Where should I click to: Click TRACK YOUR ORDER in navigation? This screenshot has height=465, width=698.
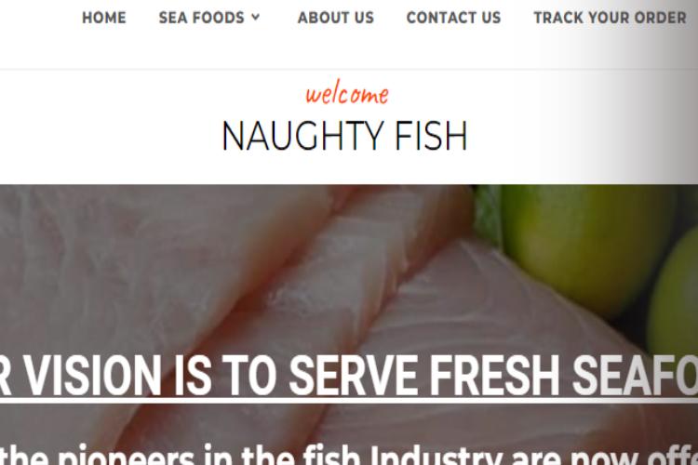click(610, 18)
